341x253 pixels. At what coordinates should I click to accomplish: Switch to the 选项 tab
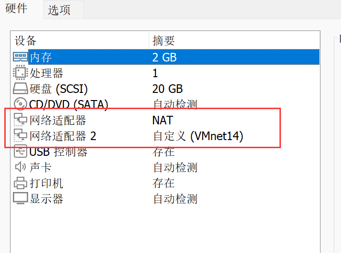[59, 10]
